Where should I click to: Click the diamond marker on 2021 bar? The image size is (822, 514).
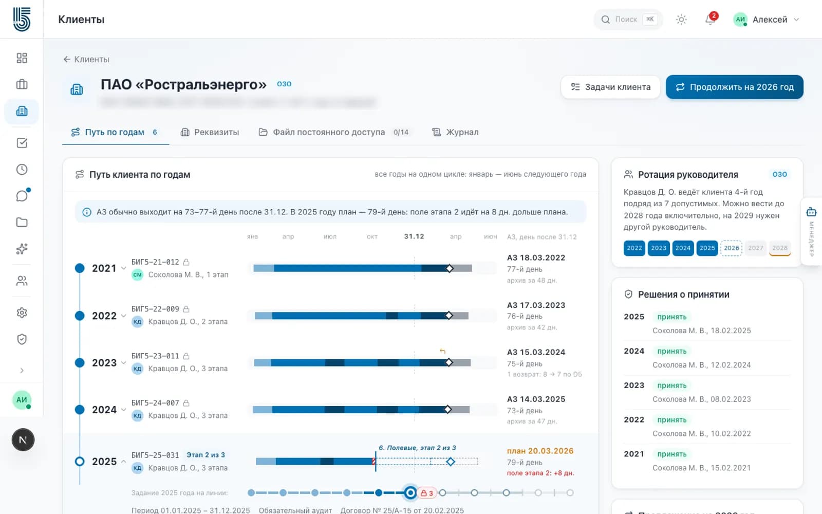450,268
